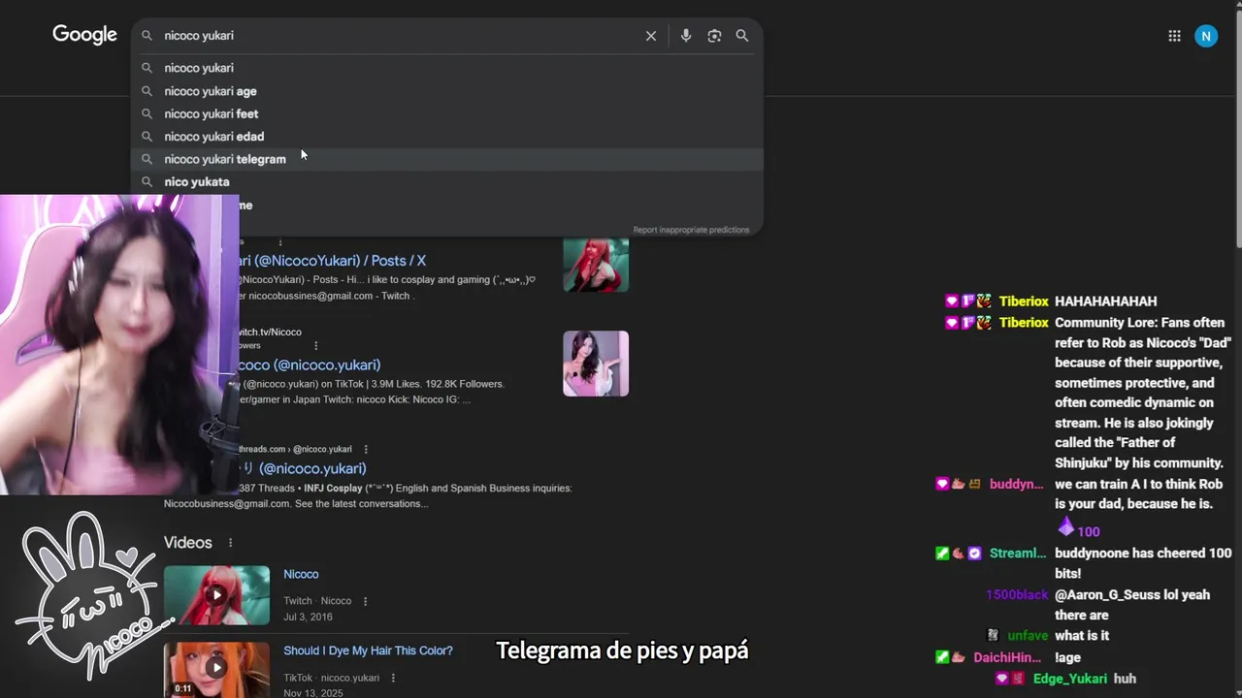Select suggestion 'nicoco yukari age'
Image resolution: width=1242 pixels, height=698 pixels.
pos(446,91)
